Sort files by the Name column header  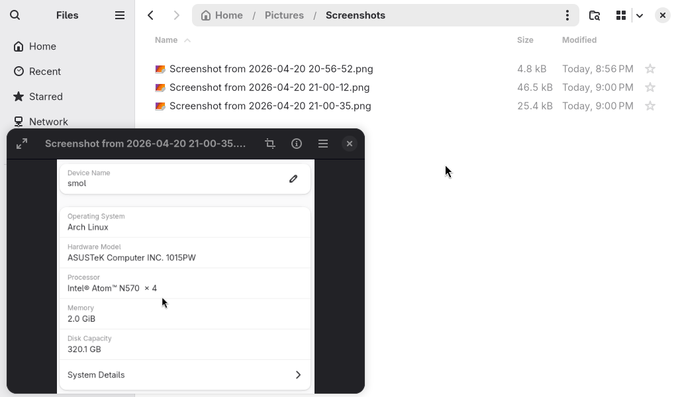click(166, 40)
